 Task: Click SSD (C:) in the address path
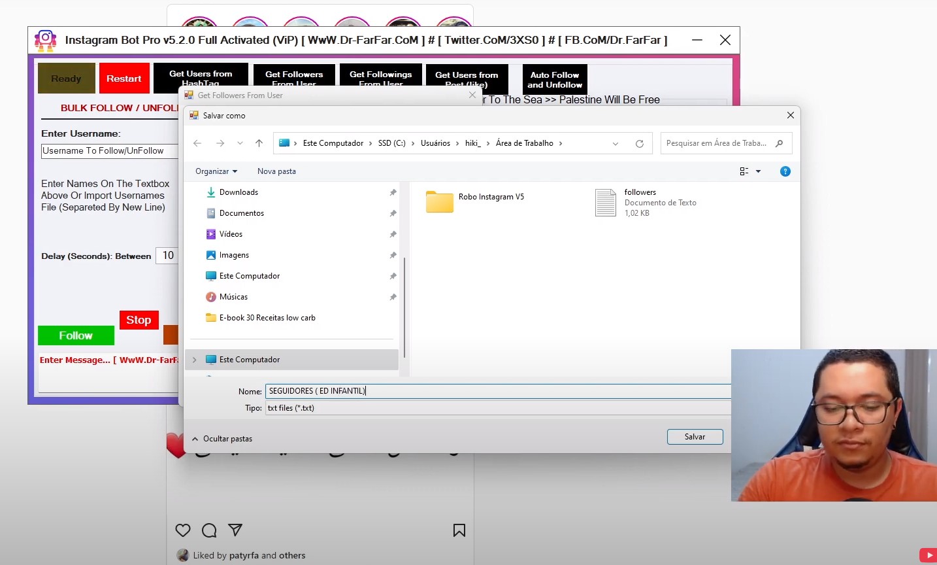coord(392,143)
